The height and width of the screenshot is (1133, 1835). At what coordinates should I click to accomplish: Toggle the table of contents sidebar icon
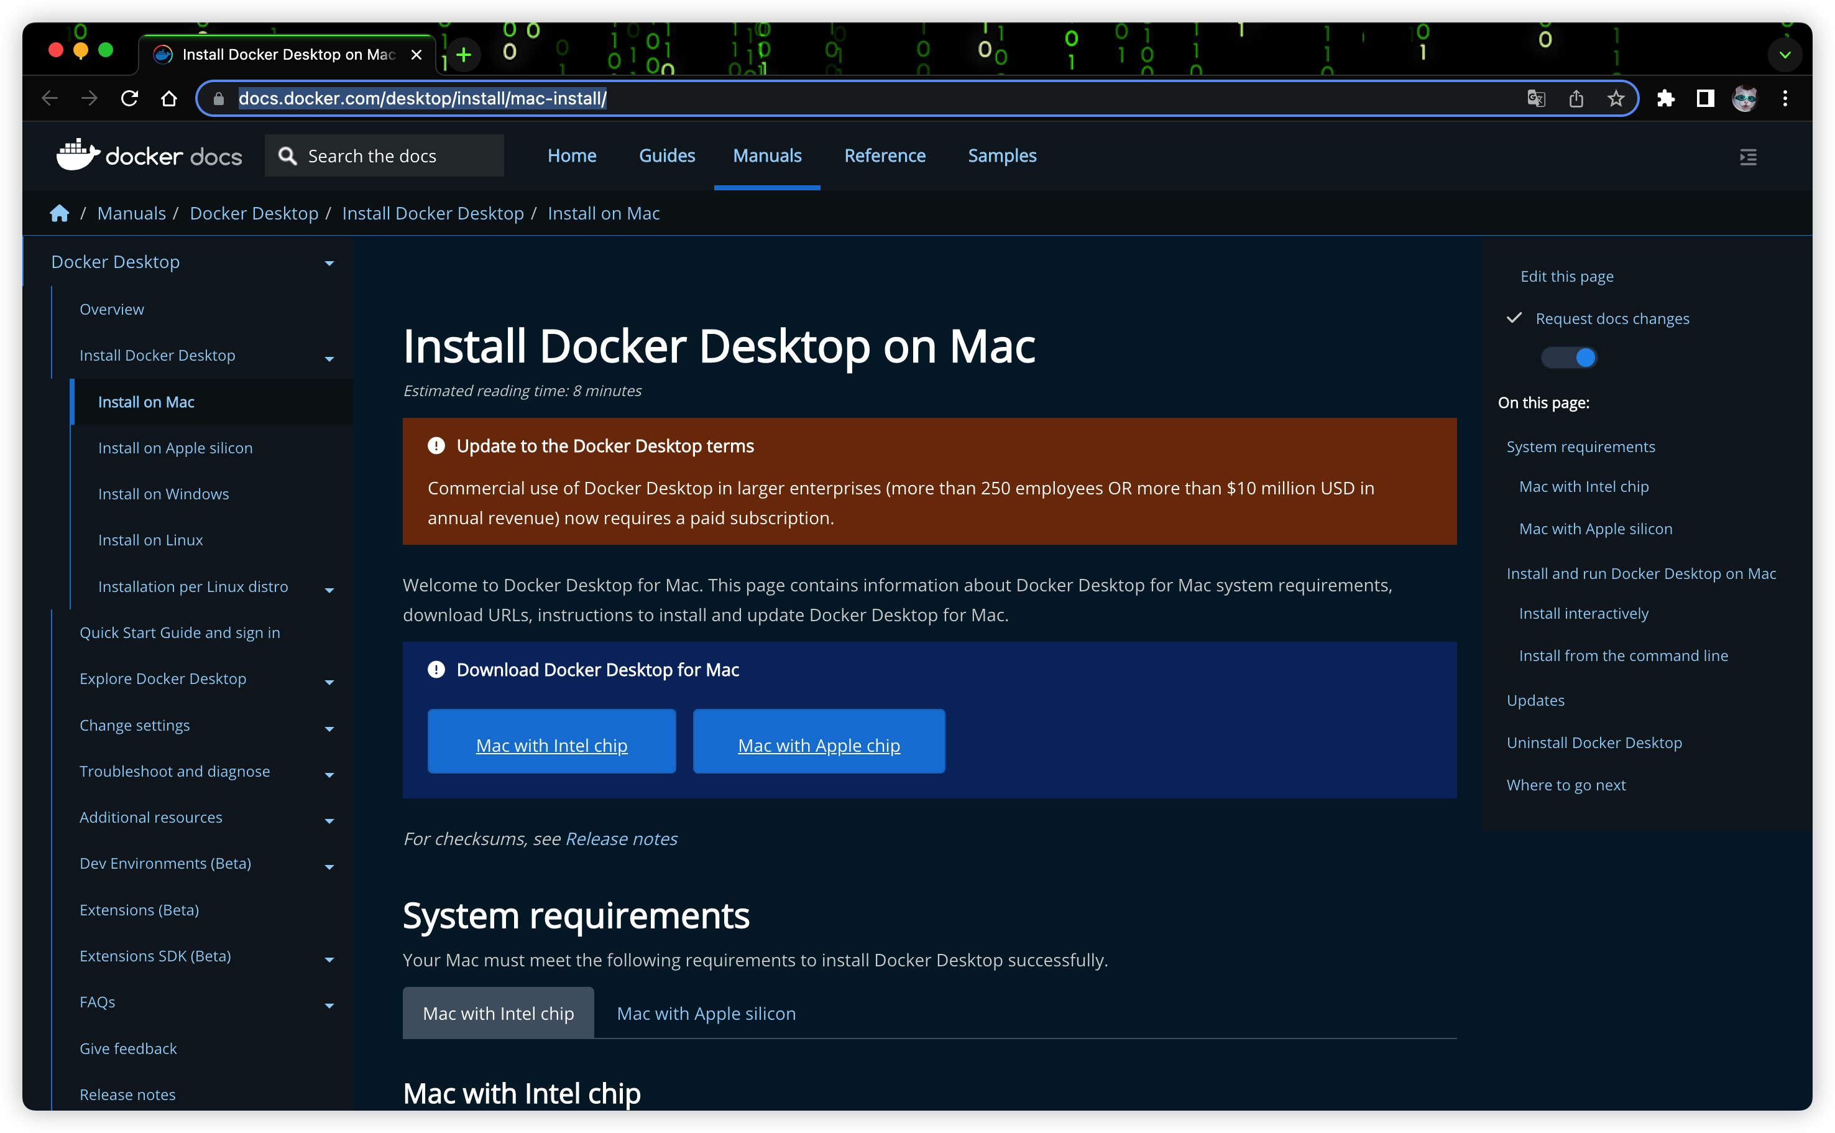[x=1747, y=157]
